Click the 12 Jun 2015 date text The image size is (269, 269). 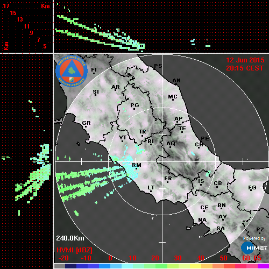(245, 60)
